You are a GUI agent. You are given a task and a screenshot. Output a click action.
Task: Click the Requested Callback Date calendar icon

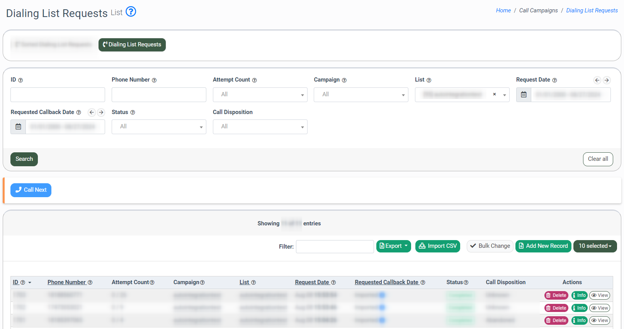pyautogui.click(x=18, y=127)
